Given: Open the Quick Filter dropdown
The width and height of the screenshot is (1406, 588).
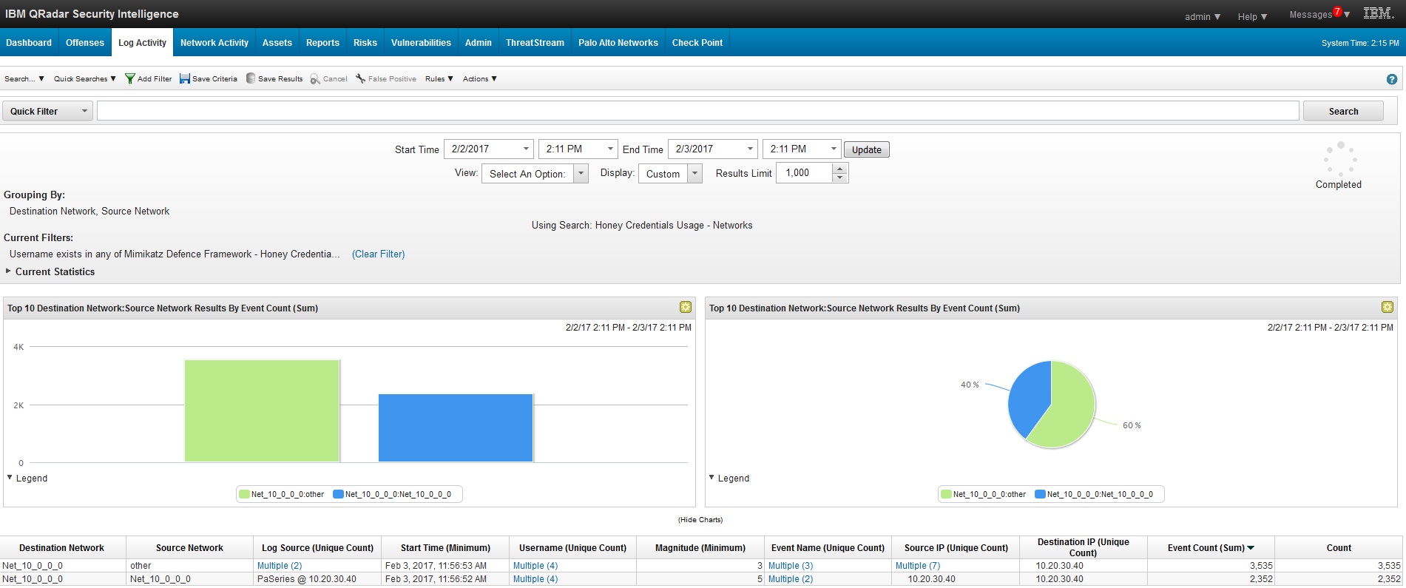Looking at the screenshot, I should pyautogui.click(x=47, y=111).
